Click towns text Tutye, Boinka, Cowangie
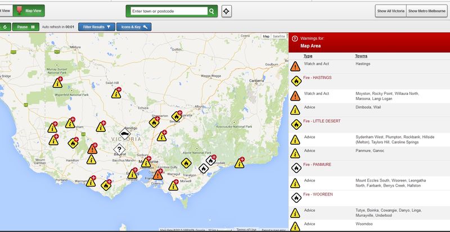 389,213
